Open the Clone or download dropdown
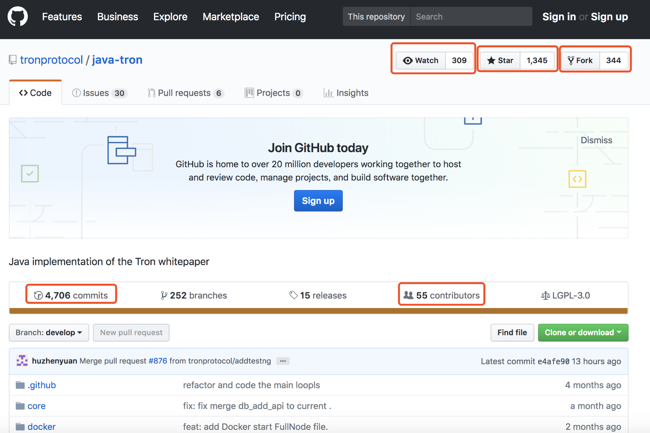 point(583,333)
